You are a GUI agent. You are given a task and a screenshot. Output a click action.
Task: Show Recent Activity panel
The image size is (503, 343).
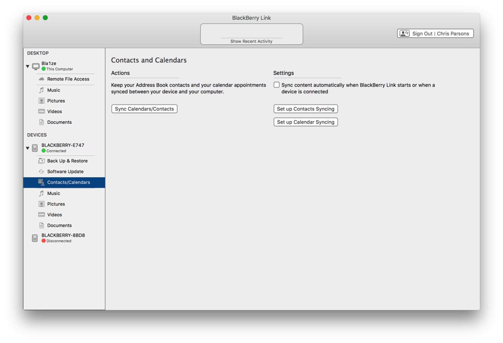(251, 41)
